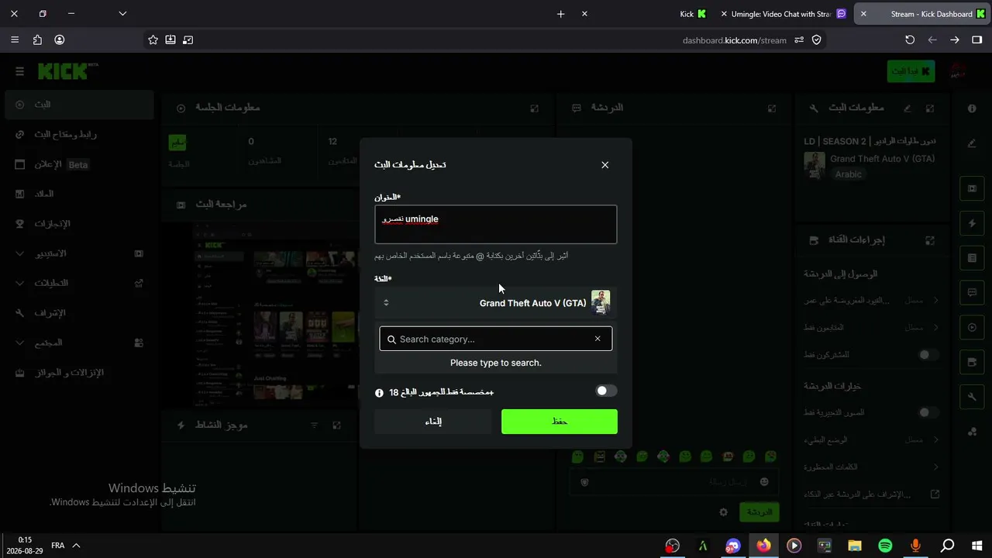Screen dimensions: 992x558
Task: Click the wrench icon in the stream info panel header
Action: 814,108
